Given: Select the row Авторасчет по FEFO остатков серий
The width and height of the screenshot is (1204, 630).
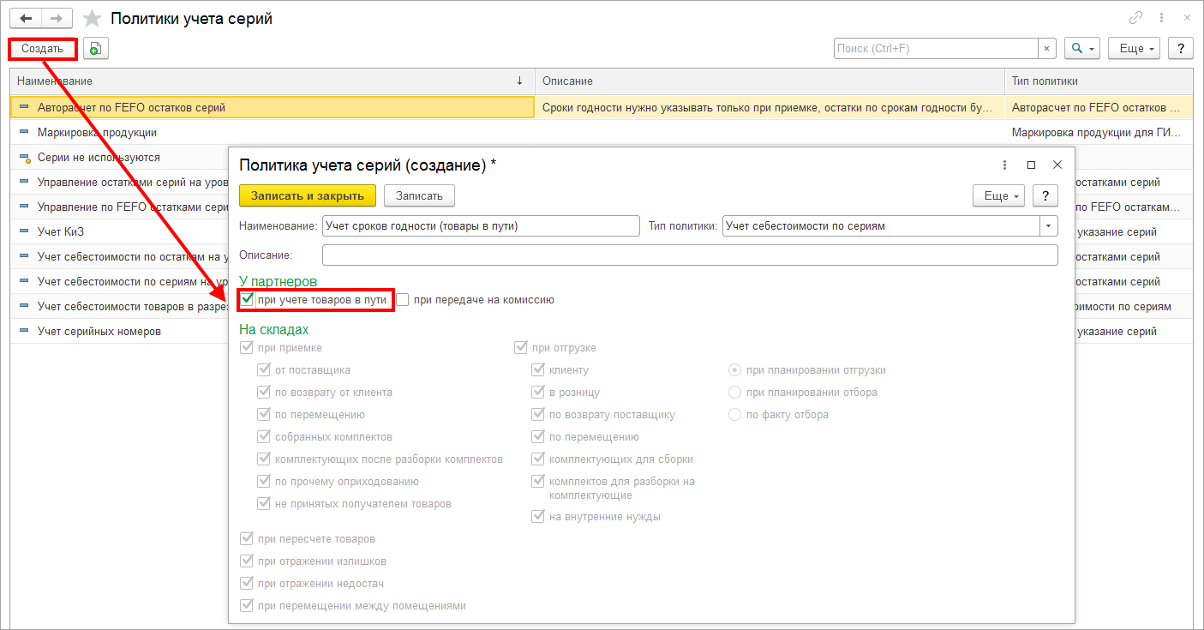Looking at the screenshot, I should [x=601, y=108].
